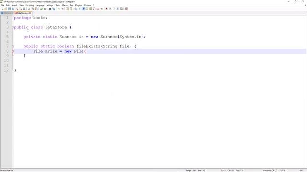
Task: Open the View menu
Action: 21,5
